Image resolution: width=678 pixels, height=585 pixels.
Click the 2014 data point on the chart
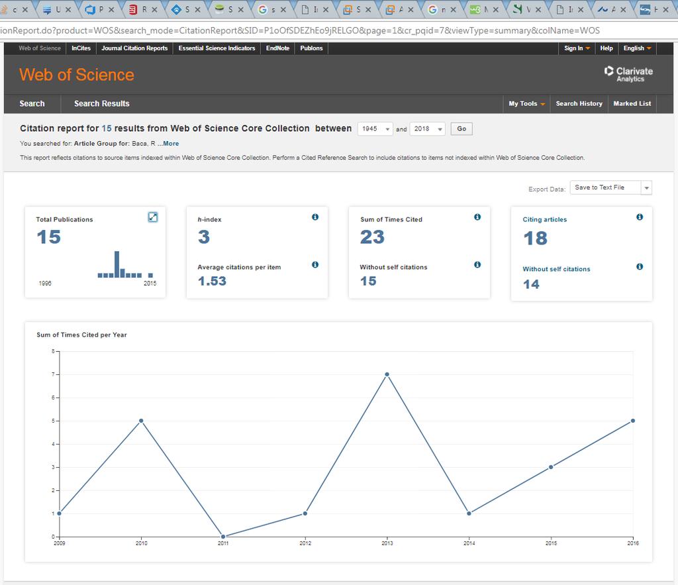coord(469,513)
